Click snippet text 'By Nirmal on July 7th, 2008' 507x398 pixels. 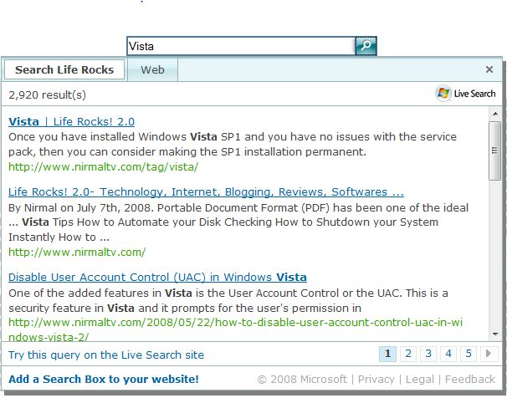point(80,207)
